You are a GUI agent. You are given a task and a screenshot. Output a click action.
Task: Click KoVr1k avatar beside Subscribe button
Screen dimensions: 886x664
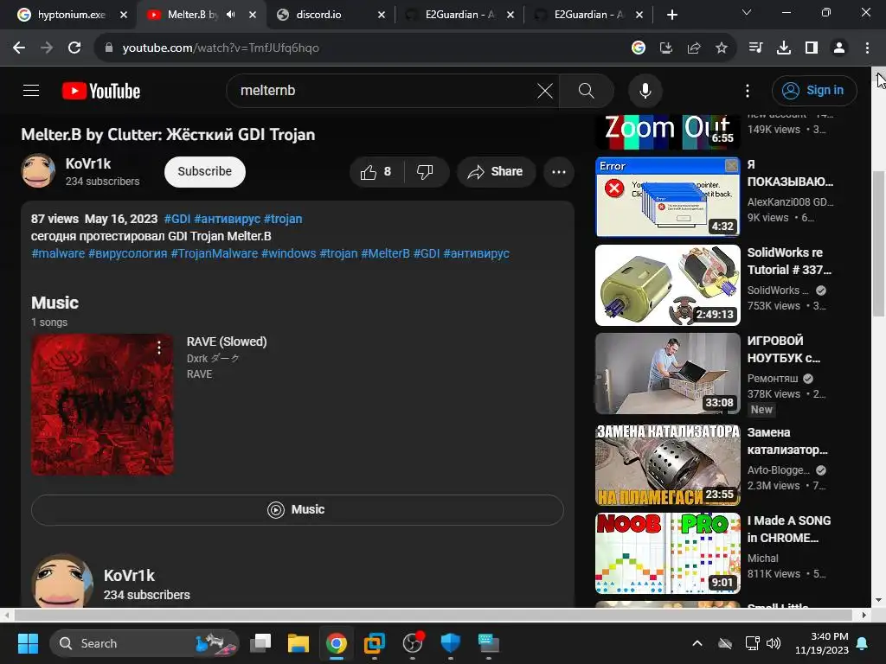coord(38,170)
